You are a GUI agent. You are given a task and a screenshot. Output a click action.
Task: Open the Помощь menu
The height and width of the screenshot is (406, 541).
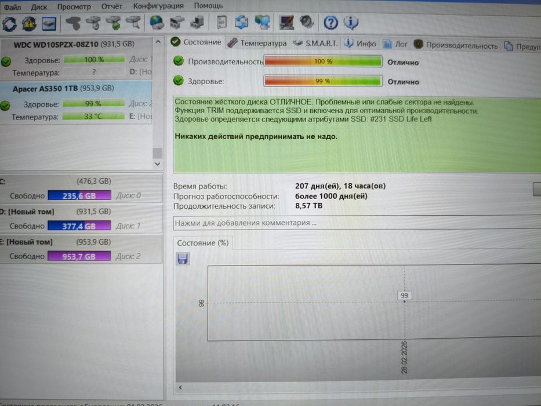(x=208, y=6)
